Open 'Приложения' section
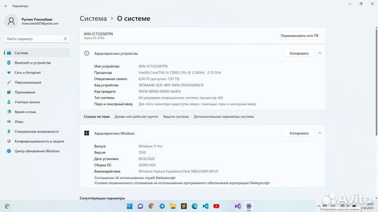The height and width of the screenshot is (212, 378). click(x=37, y=92)
